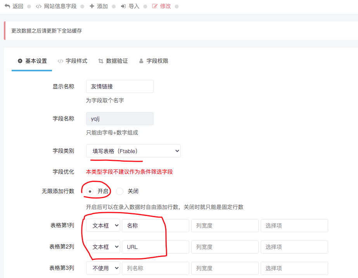
Task: Click the crop icon on 数据验证 tab
Action: tap(101, 61)
